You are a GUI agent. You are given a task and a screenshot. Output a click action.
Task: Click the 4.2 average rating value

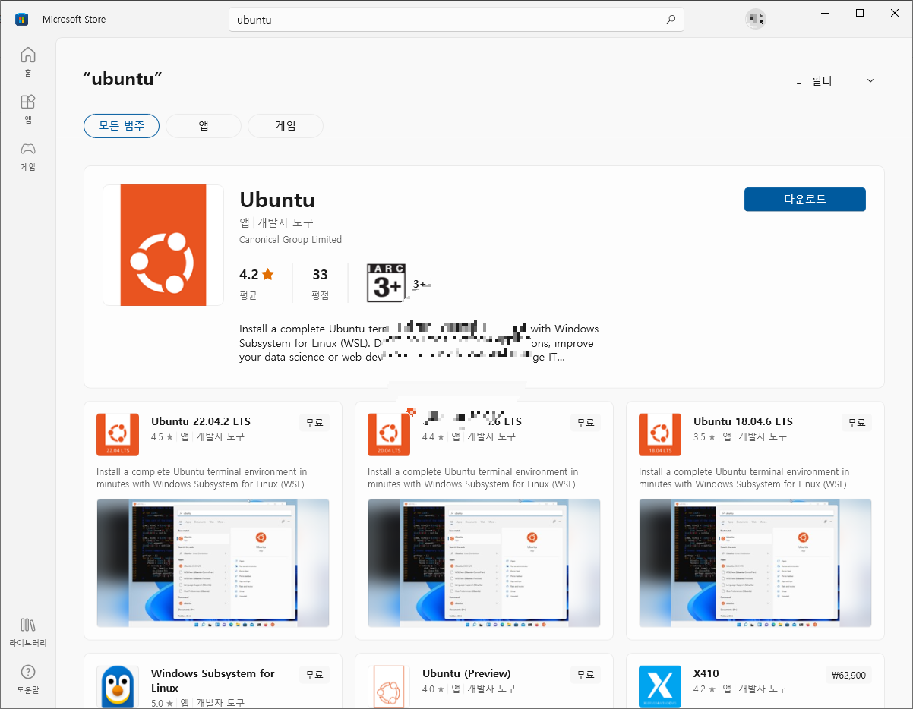pos(249,275)
